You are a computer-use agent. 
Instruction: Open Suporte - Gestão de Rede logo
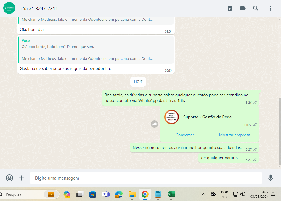[x=171, y=117]
